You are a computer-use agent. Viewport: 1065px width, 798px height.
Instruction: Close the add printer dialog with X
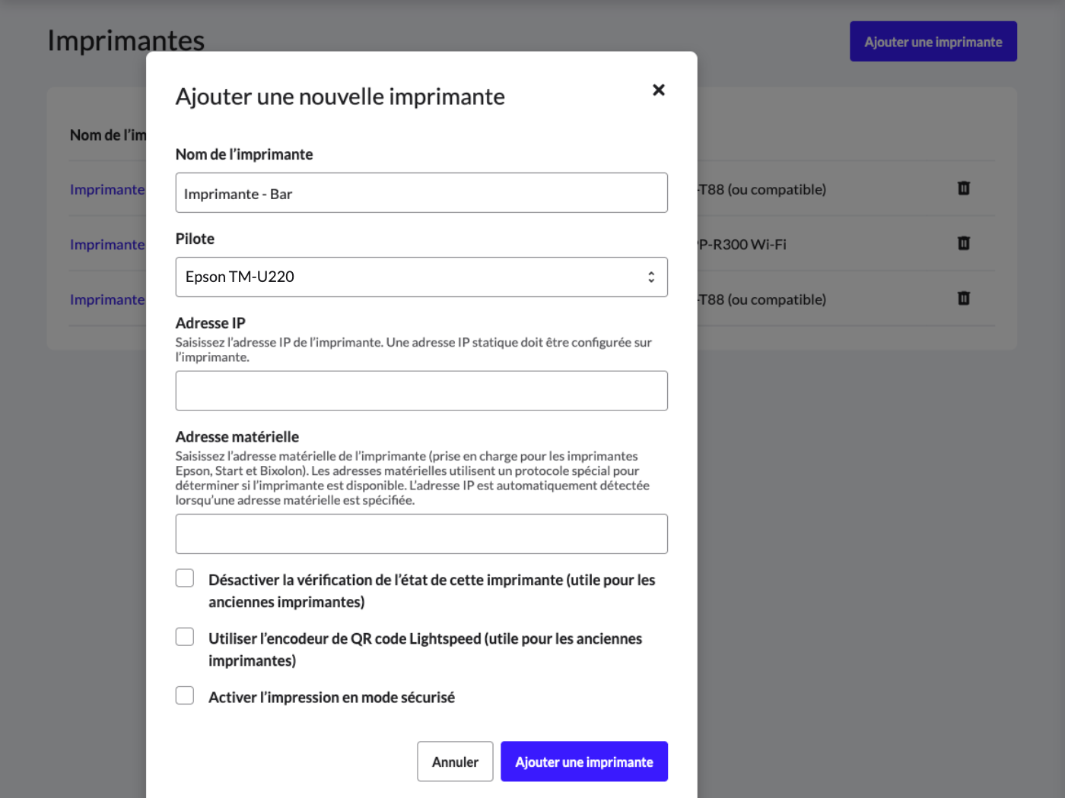tap(659, 90)
